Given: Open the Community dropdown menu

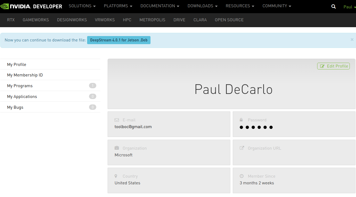Looking at the screenshot, I should coord(277,6).
